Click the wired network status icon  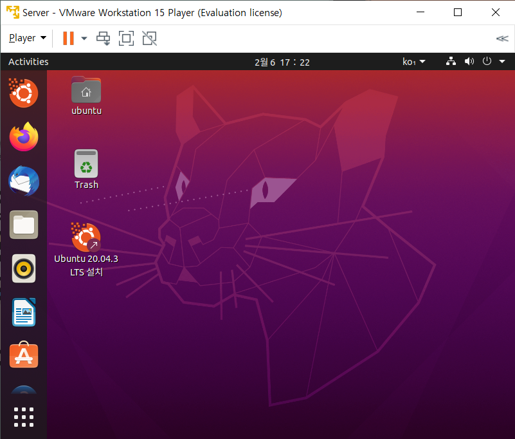pos(451,62)
